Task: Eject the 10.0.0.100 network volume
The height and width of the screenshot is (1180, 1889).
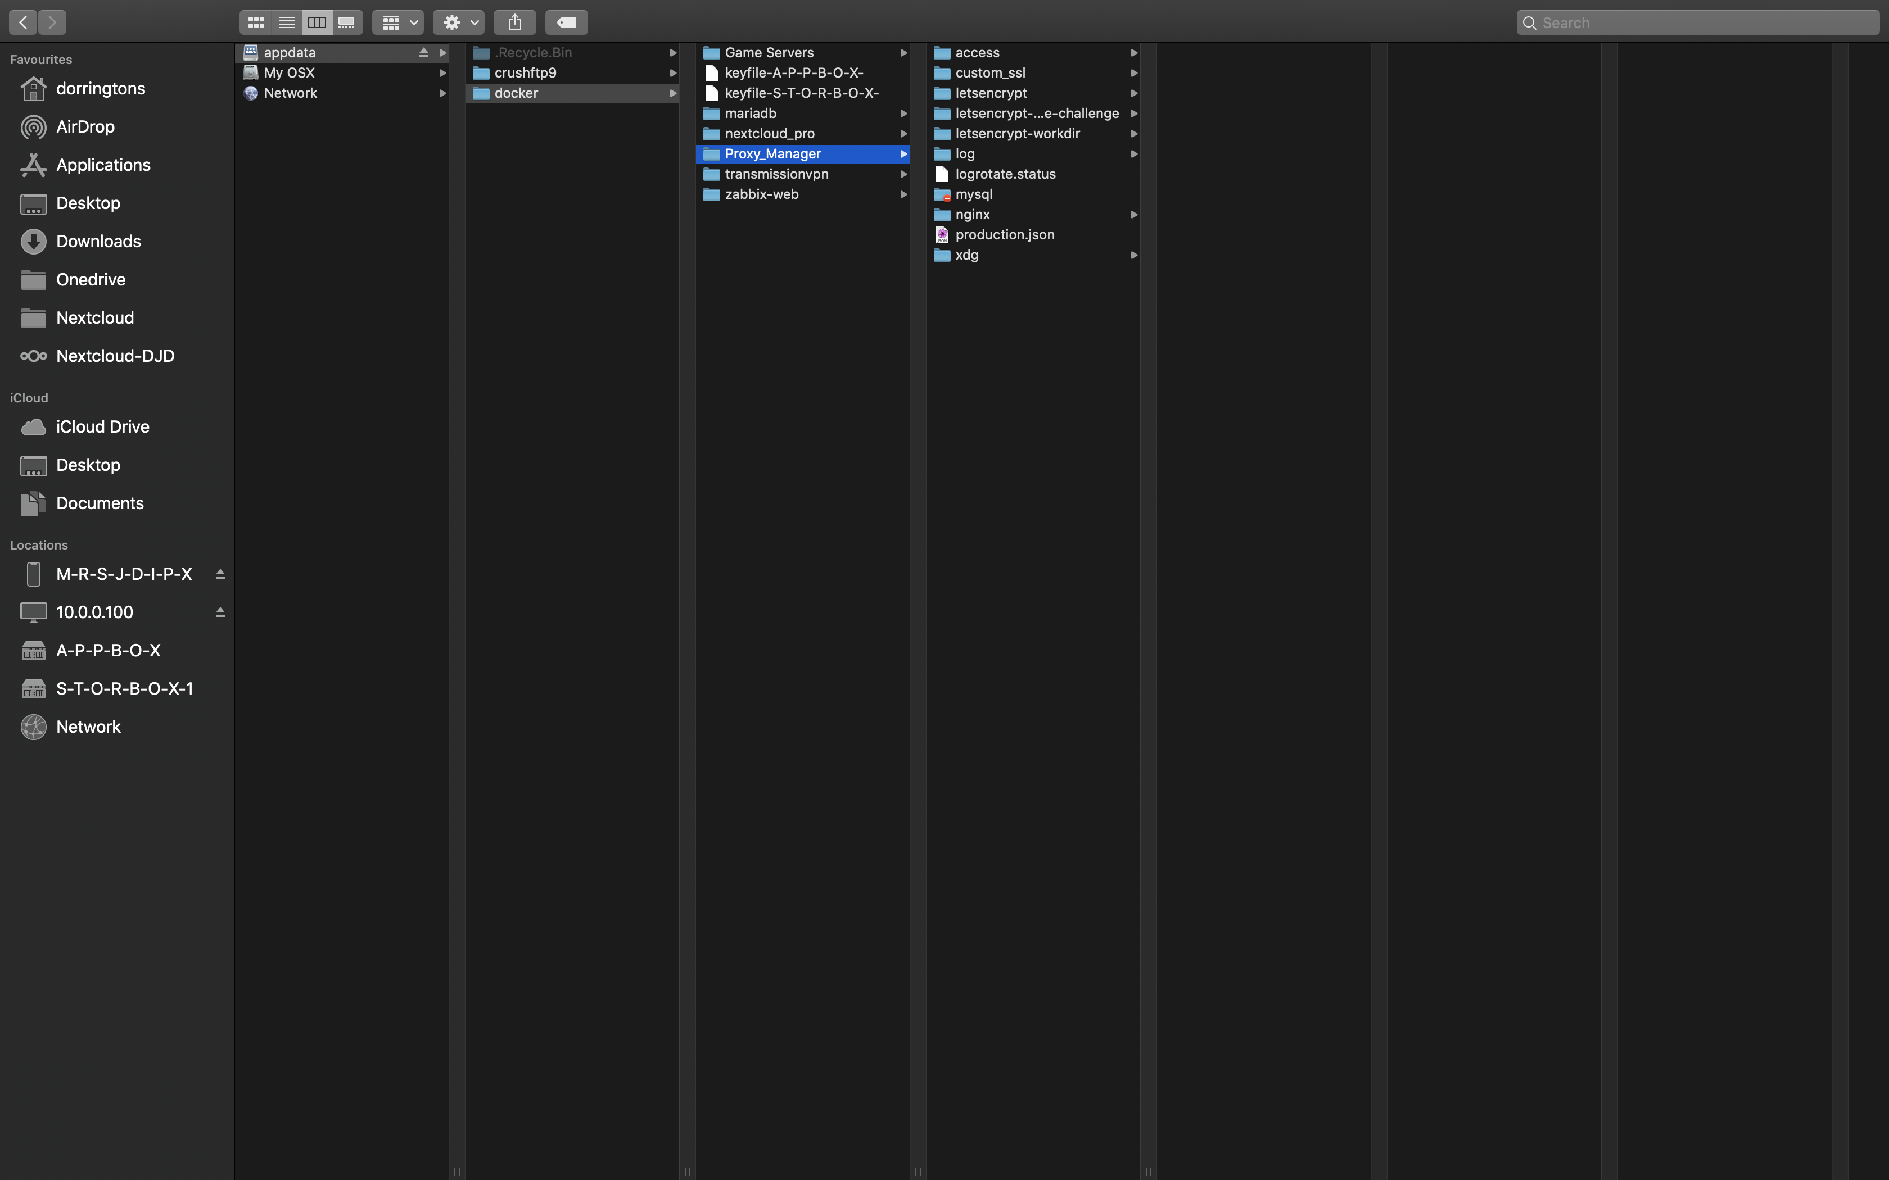Action: point(220,612)
